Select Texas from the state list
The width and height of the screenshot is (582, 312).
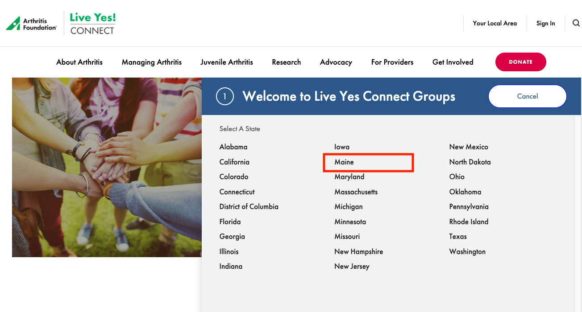tap(458, 237)
